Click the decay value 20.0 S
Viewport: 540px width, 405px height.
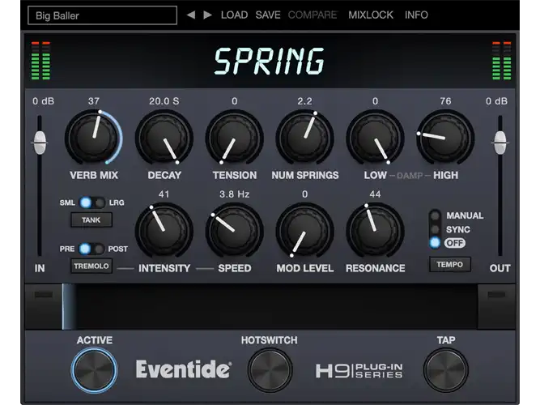(x=164, y=101)
